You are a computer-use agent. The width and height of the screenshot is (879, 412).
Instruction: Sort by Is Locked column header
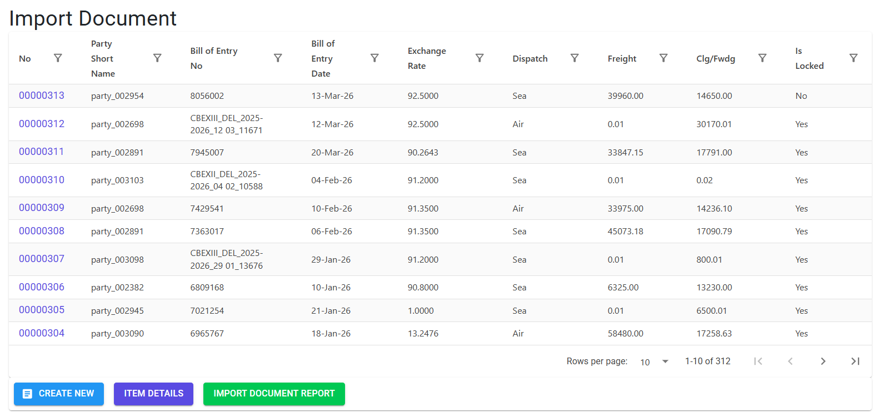[810, 58]
